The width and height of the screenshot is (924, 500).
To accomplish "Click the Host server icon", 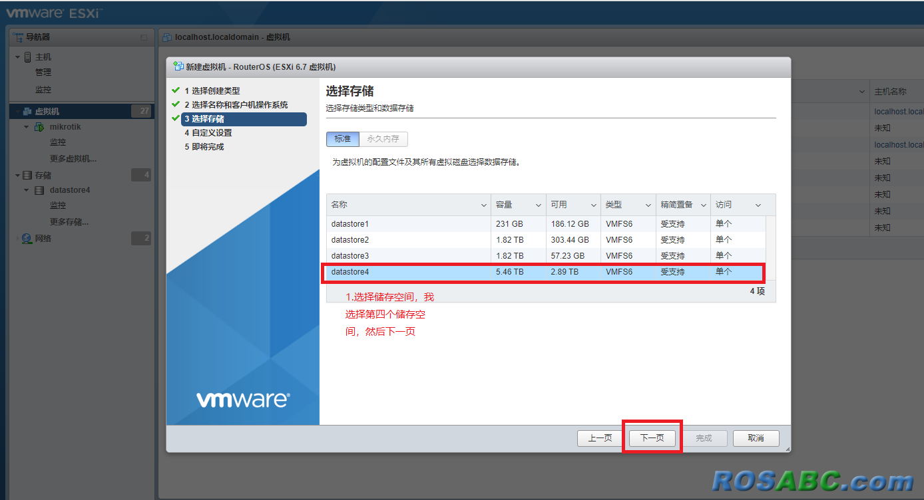I will (27, 57).
